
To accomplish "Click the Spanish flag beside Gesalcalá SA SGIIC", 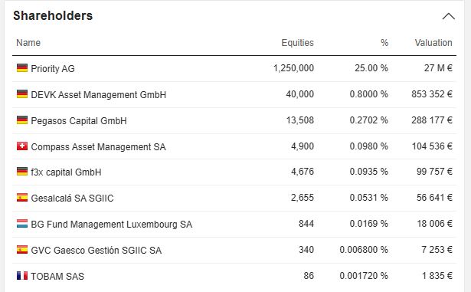I will 22,198.
